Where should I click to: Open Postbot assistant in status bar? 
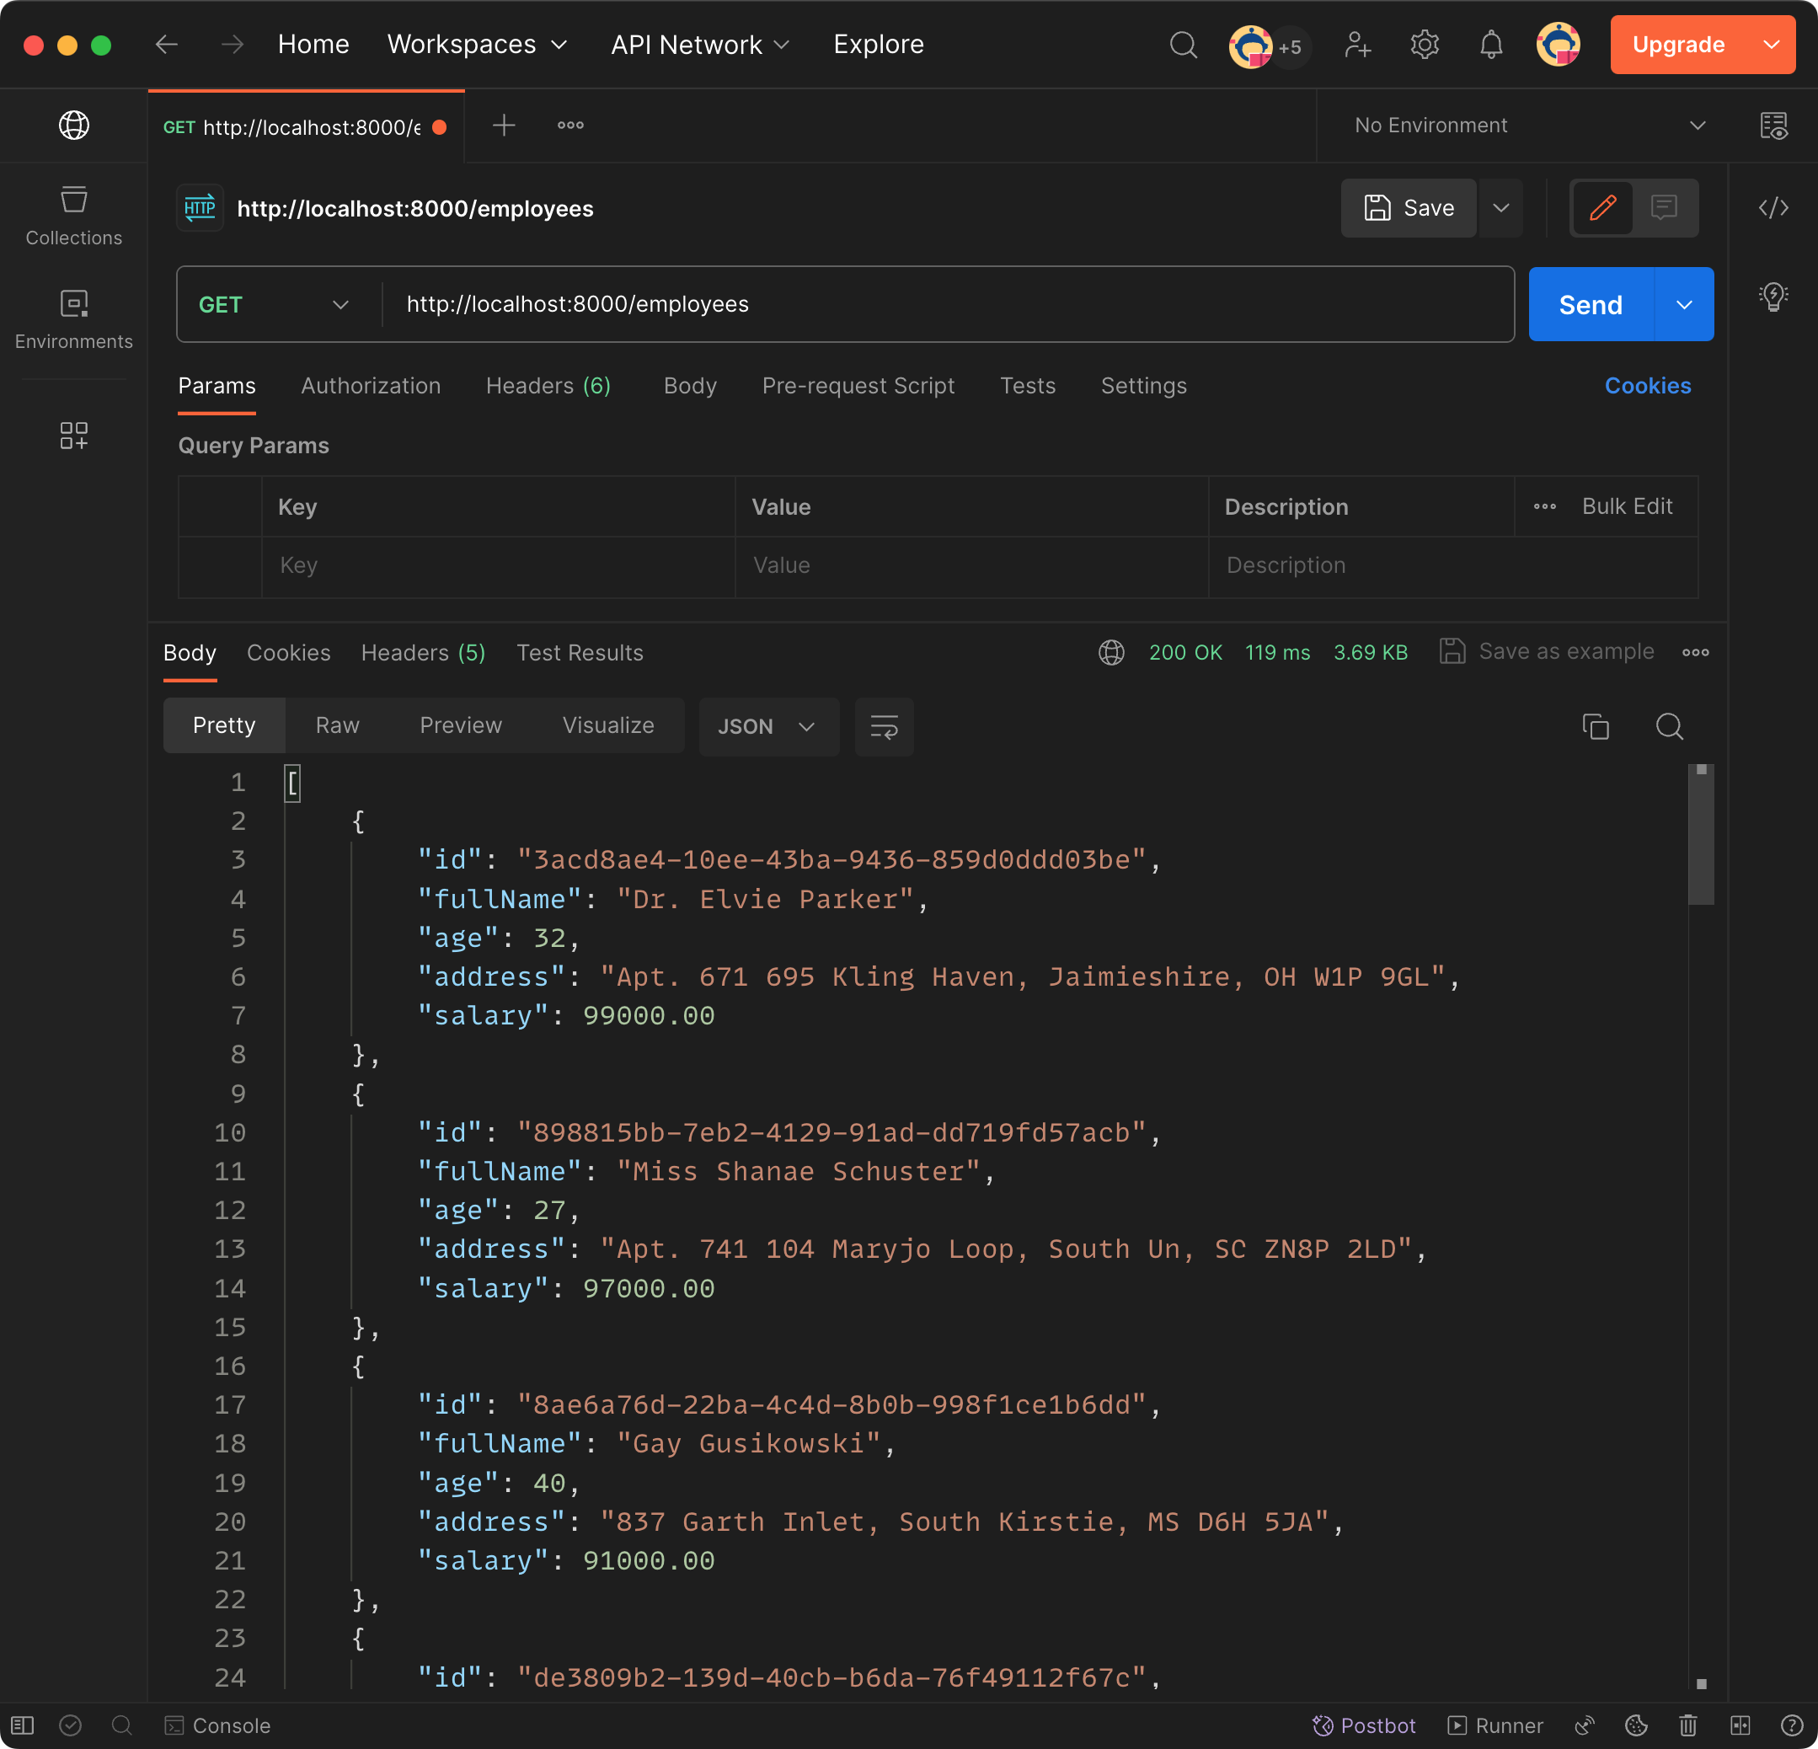1363,1725
